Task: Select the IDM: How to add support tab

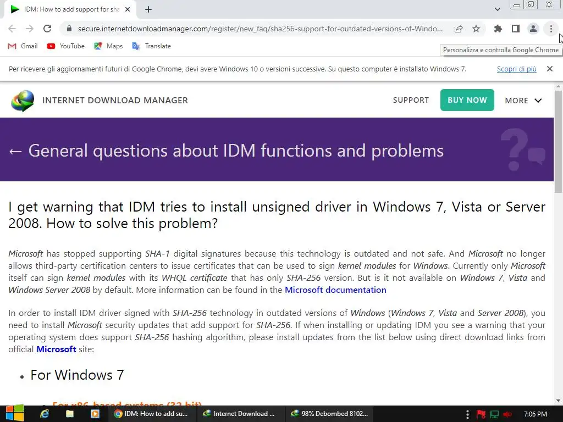Action: 71,9
